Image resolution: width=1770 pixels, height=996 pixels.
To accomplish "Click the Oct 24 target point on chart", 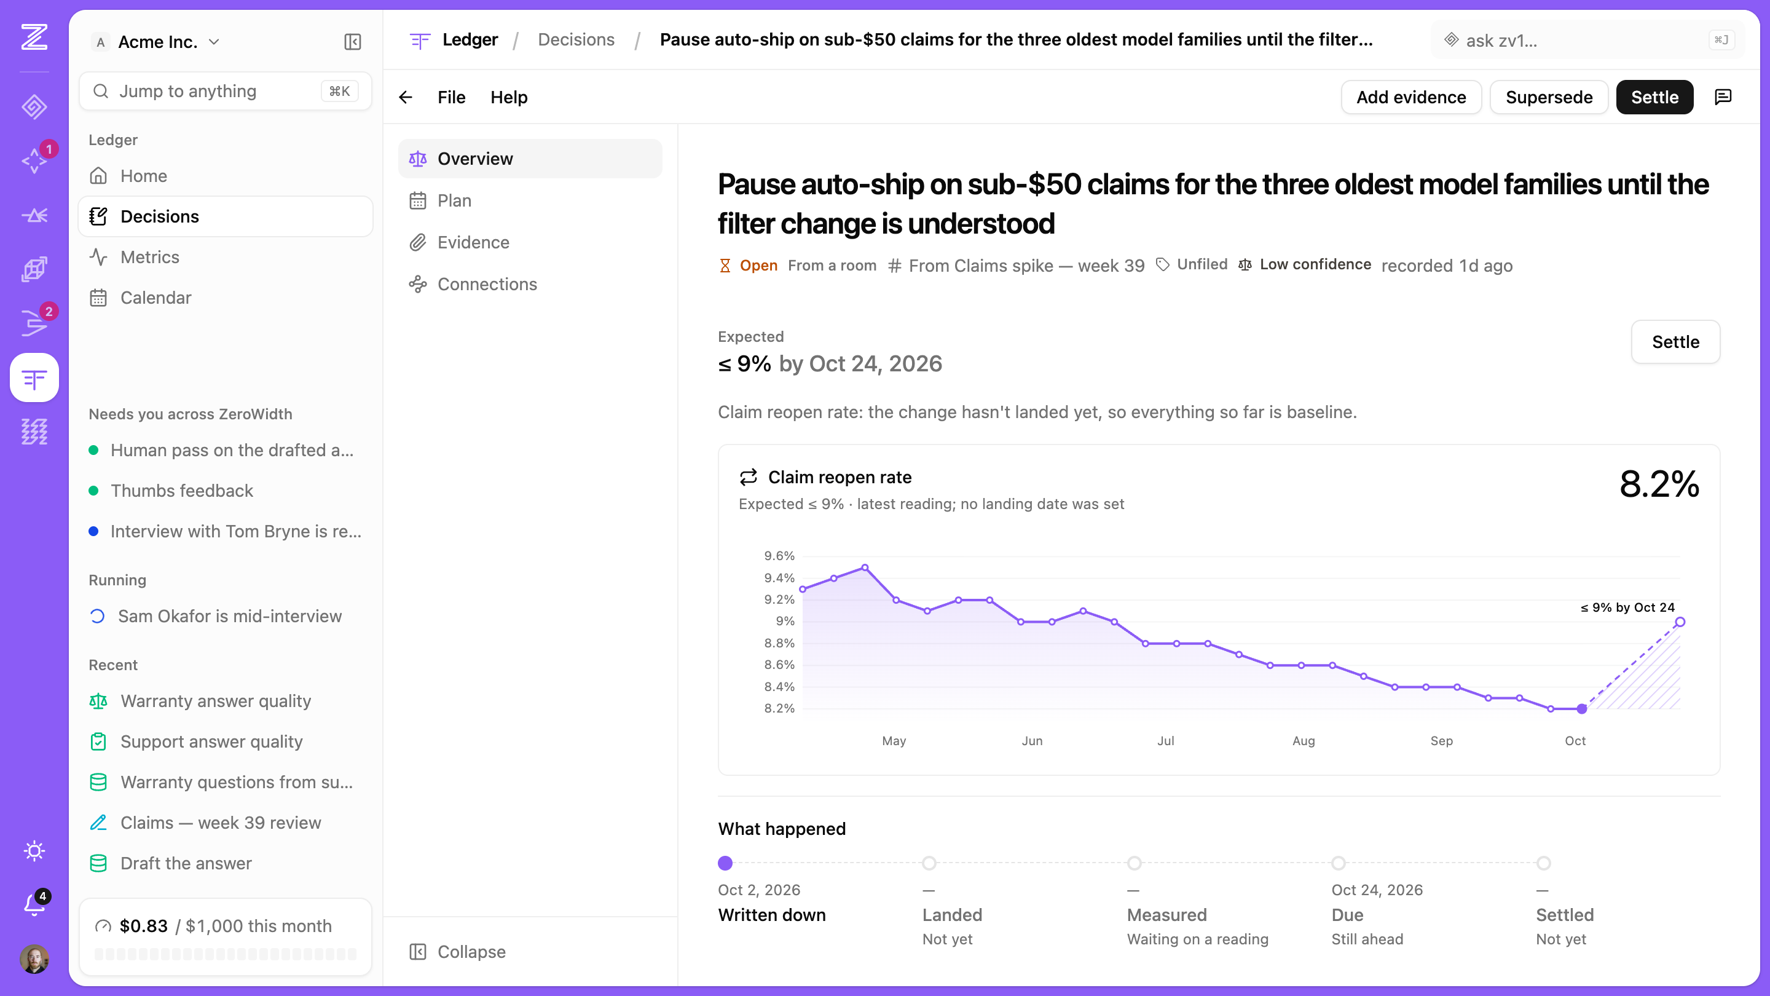I will pos(1679,622).
